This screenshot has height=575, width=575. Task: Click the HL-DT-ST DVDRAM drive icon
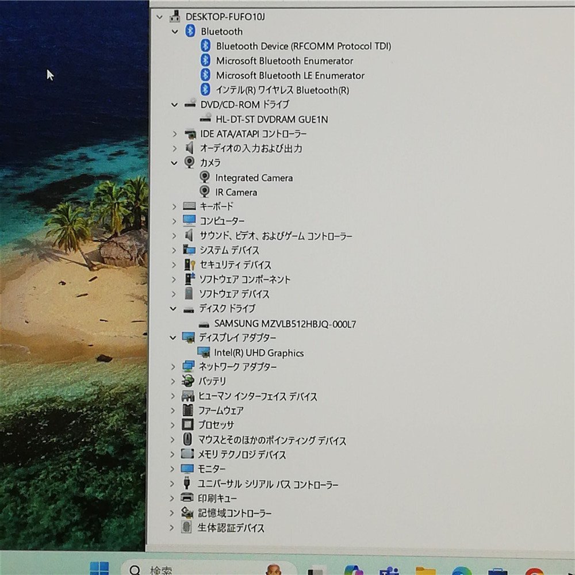pos(206,118)
